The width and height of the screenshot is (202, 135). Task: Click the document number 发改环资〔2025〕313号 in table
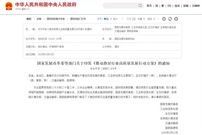50,39
